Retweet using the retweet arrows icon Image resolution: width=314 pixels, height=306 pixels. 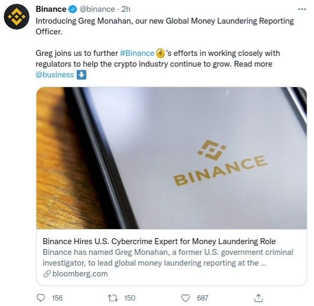tap(113, 298)
